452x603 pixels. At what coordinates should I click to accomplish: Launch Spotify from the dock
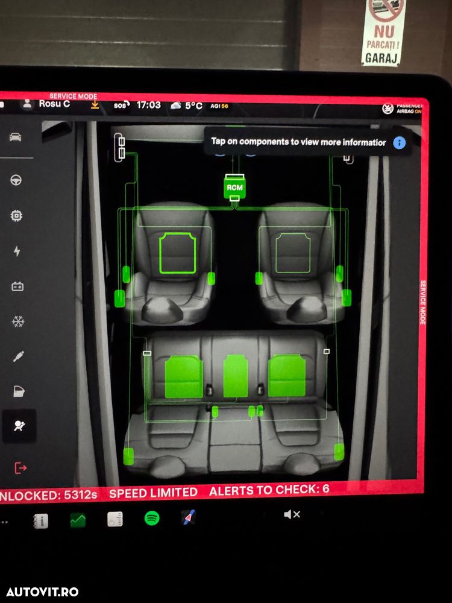[152, 518]
